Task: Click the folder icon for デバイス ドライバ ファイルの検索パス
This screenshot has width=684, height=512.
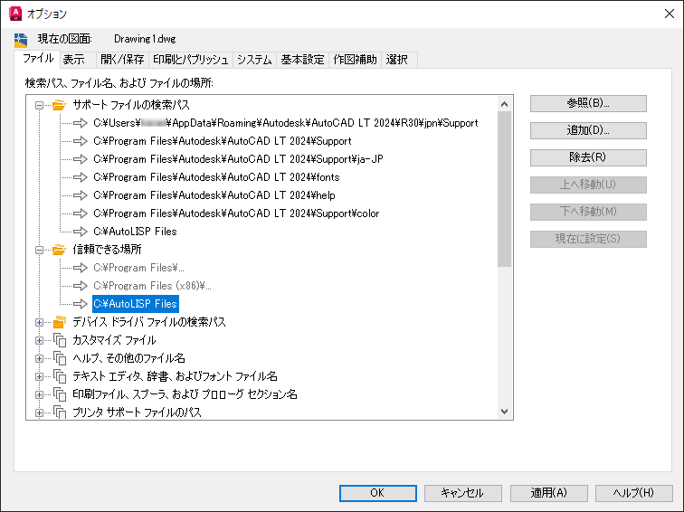Action: click(x=59, y=322)
